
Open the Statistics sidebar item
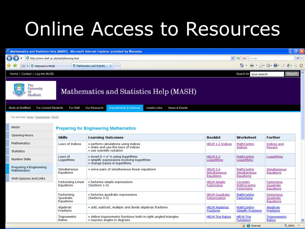[29, 151]
